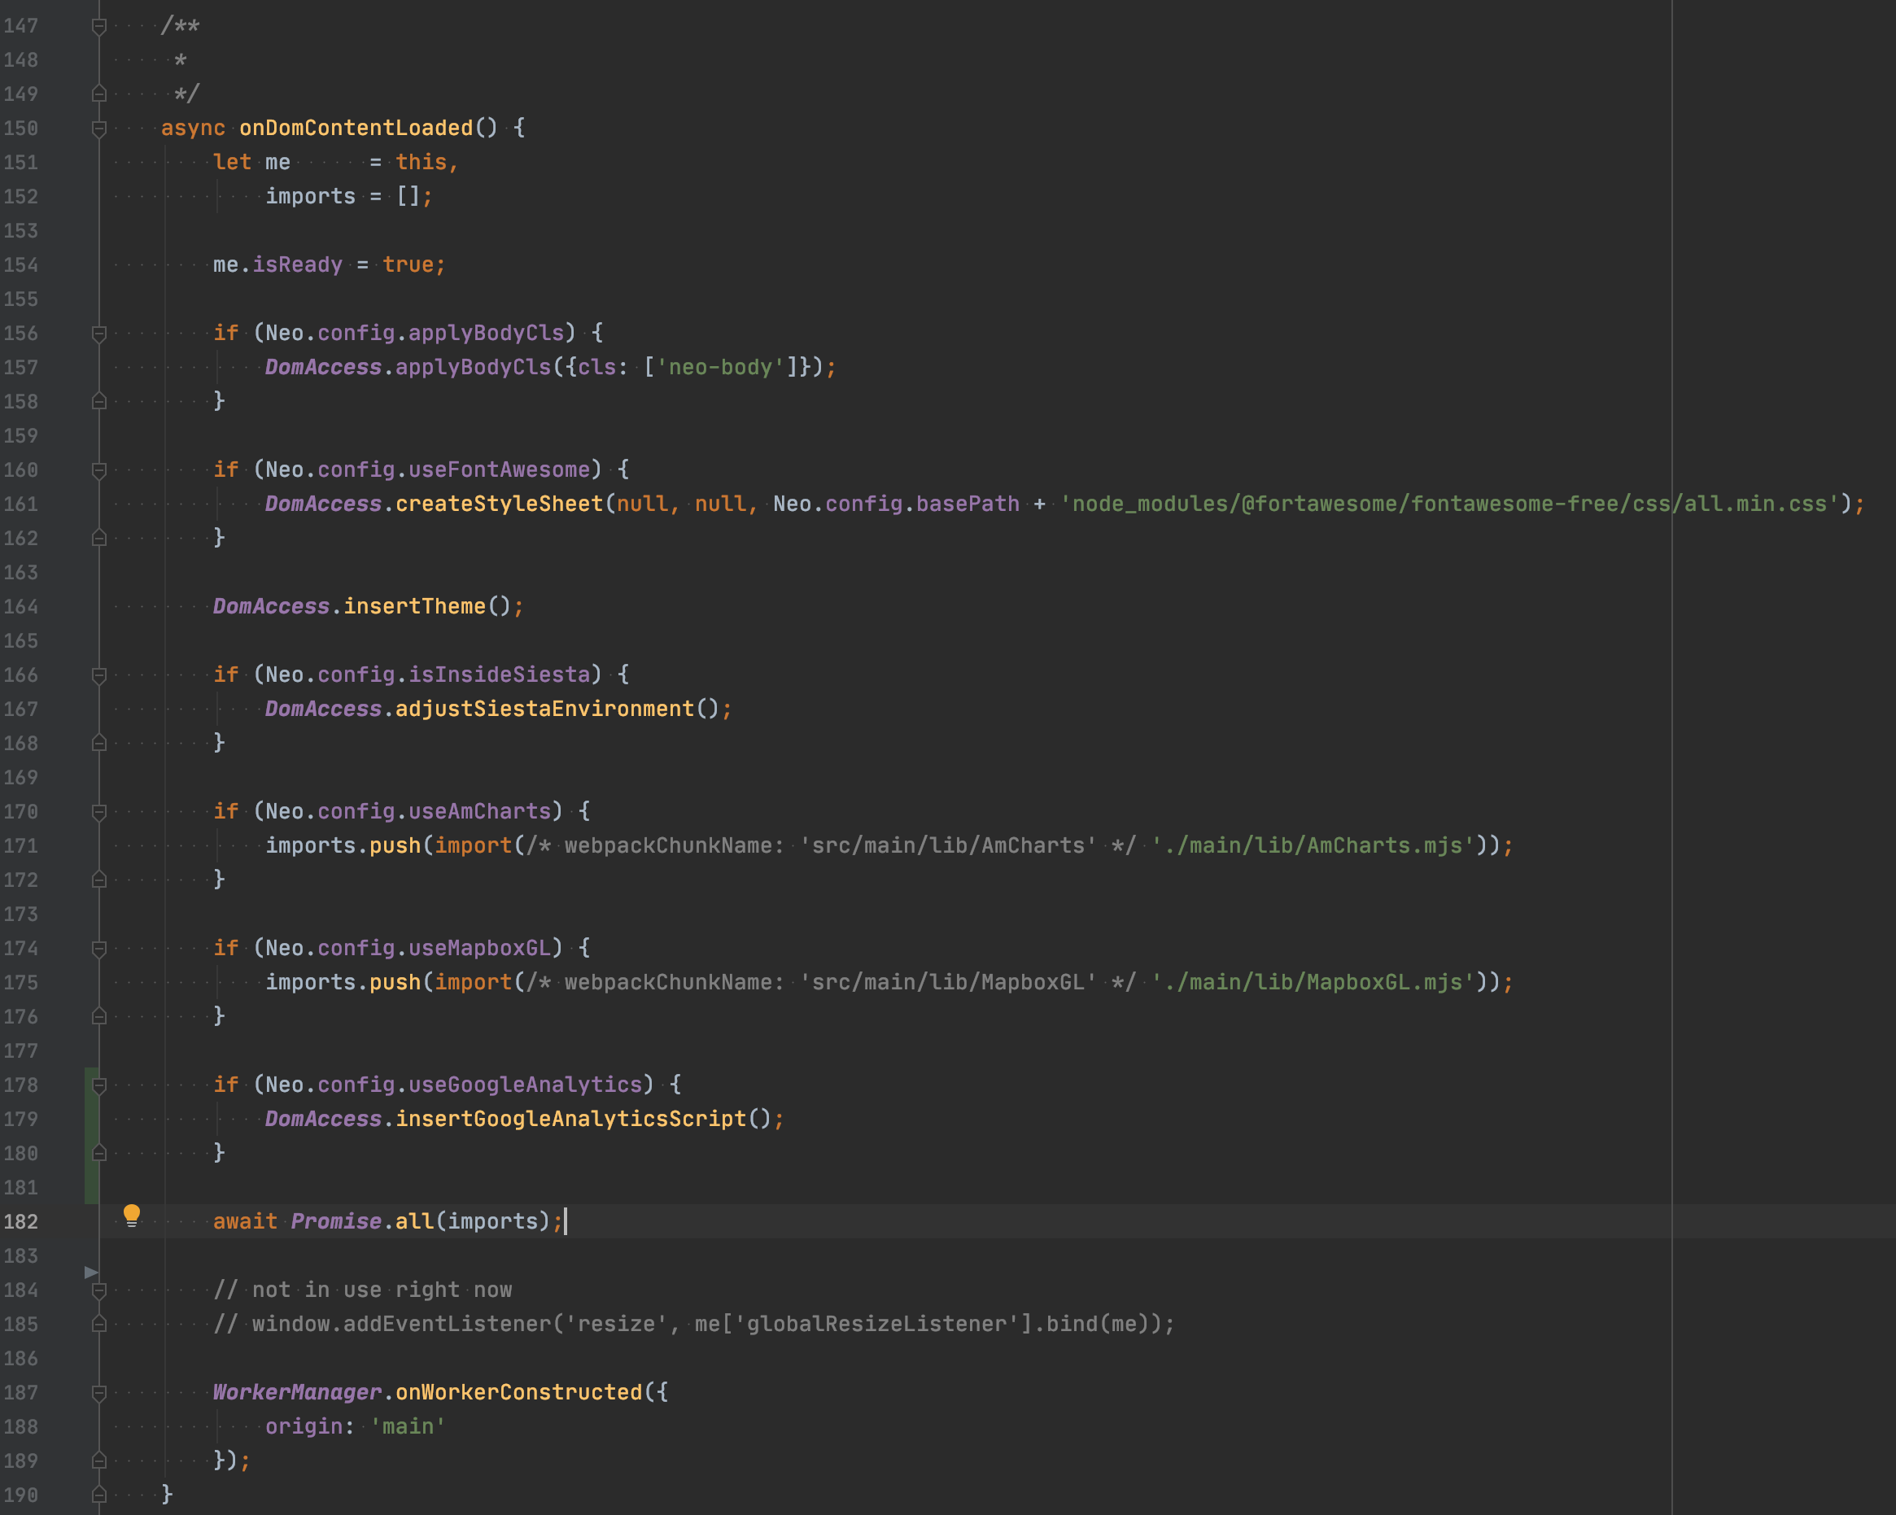The height and width of the screenshot is (1515, 1896).
Task: Click the fold end marker at line 189
Action: coord(99,1460)
